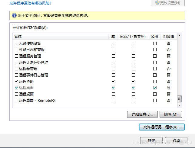195x148 pixels.
Task: Click 更改设置(N) button with the shield icon
Action: 168,3
